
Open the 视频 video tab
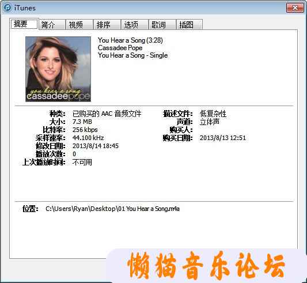coord(79,25)
